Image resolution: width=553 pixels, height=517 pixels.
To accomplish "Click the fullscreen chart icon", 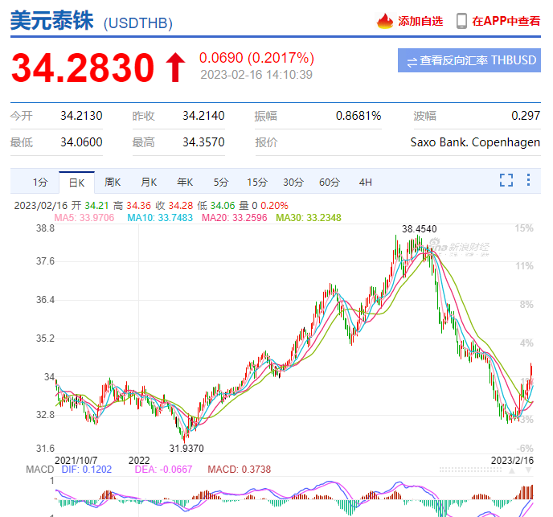I will click(x=506, y=180).
